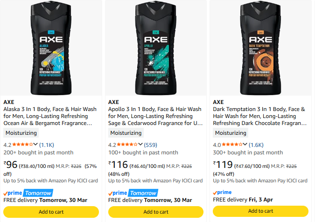Open the Axe Apollo body wash product image
The width and height of the screenshot is (315, 222).
point(156,47)
